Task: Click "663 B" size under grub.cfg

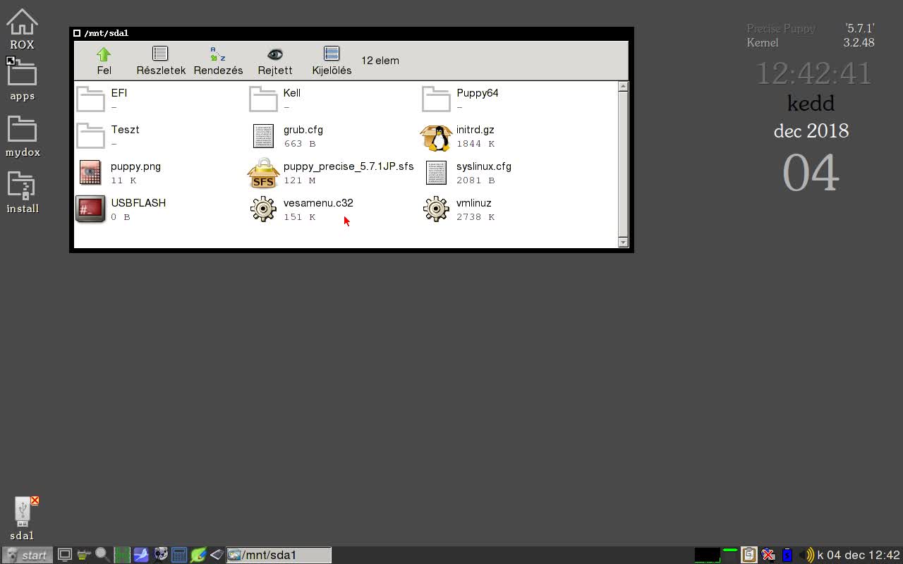Action: click(x=300, y=144)
